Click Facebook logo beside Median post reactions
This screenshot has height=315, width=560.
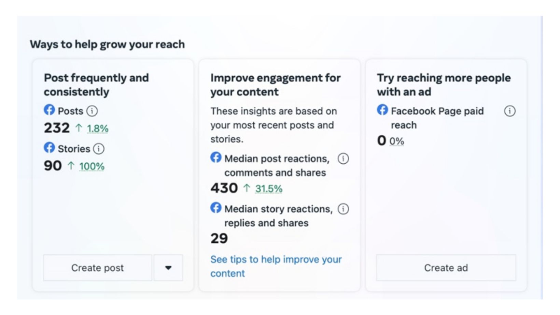click(x=216, y=158)
